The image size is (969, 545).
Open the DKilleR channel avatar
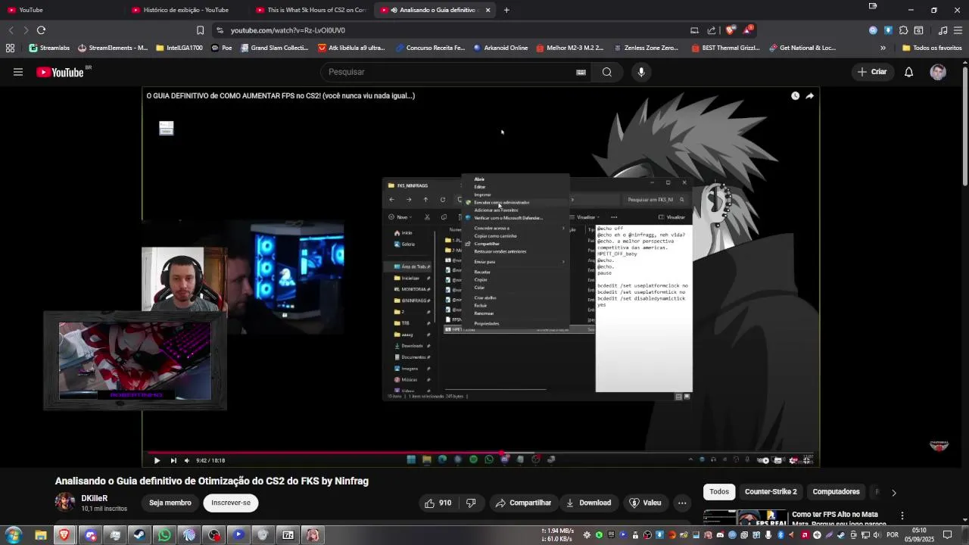[x=65, y=503]
